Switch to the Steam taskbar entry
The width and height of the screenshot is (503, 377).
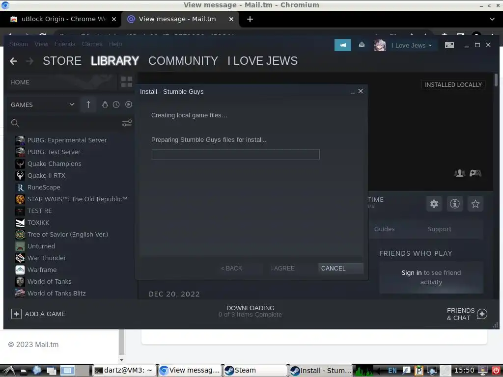pos(255,370)
